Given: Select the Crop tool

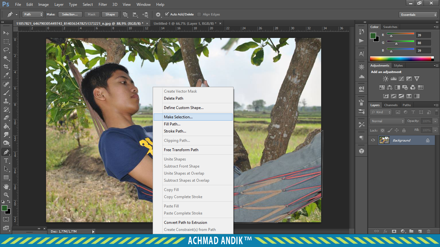Looking at the screenshot, I should click(6, 67).
